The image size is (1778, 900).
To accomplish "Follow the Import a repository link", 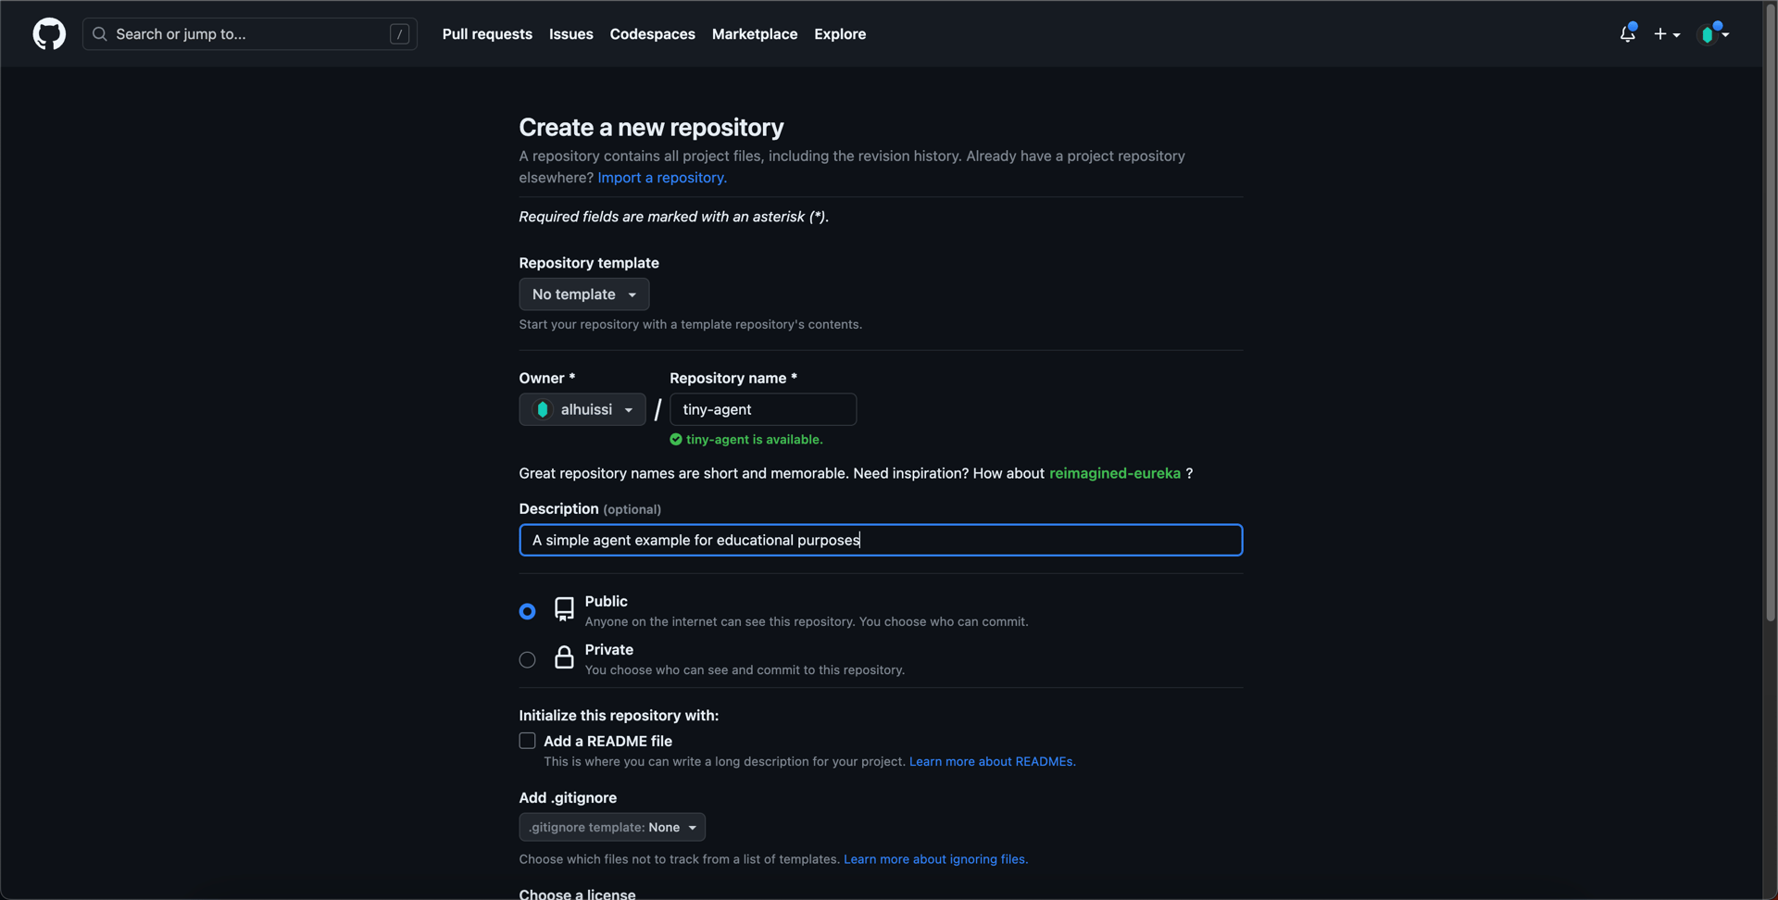I will 661,178.
